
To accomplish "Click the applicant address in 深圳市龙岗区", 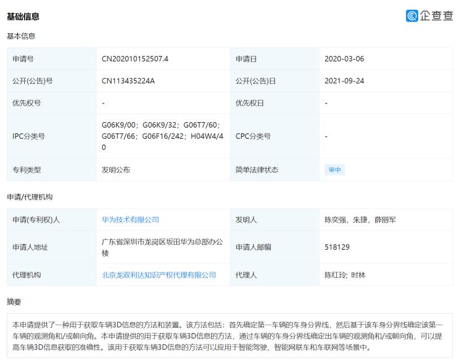I will pyautogui.click(x=162, y=247).
